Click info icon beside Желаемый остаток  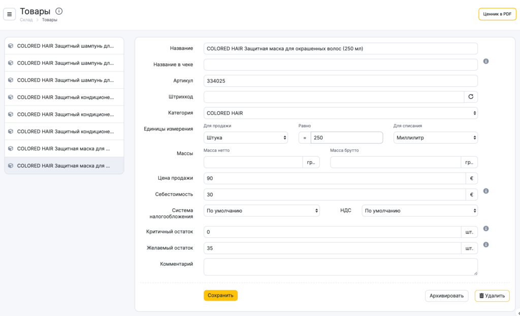coord(485,245)
